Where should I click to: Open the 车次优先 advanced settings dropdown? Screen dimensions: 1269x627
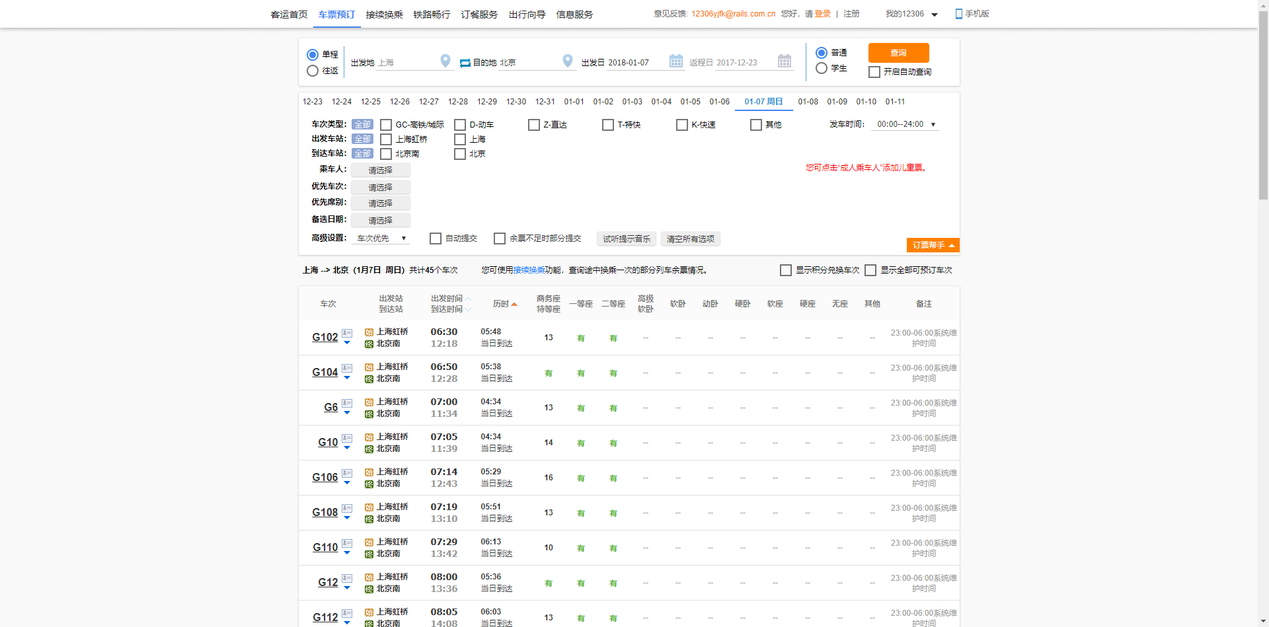[381, 239]
